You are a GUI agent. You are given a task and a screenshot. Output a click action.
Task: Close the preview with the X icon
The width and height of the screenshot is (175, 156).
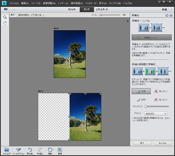[128, 21]
